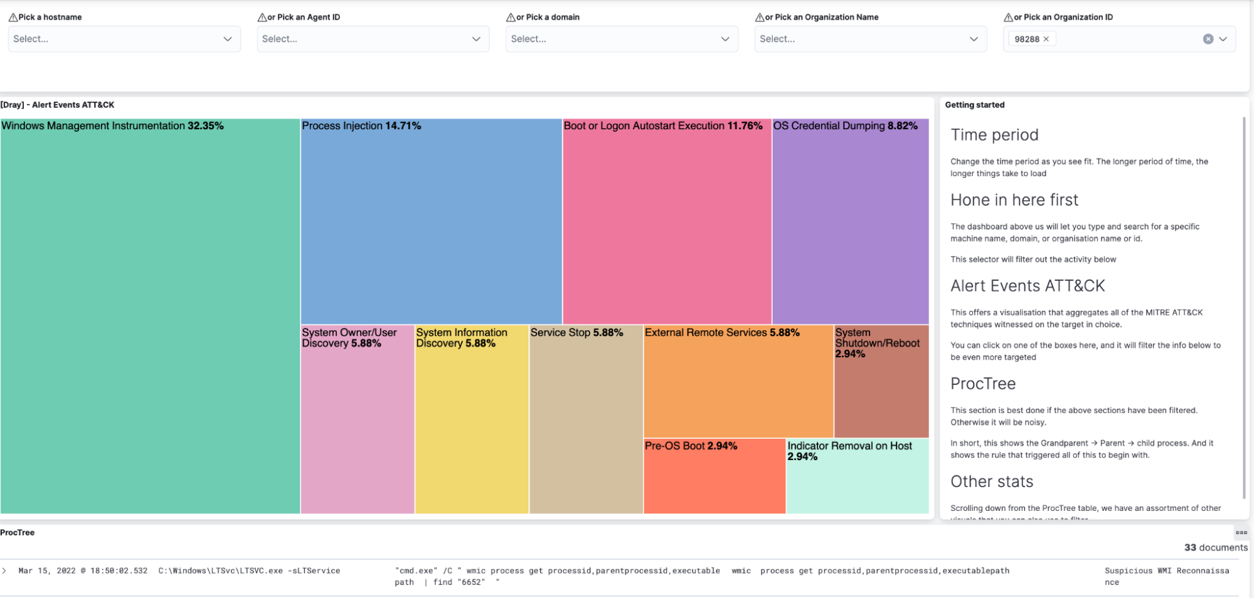Open the domain dropdown
Screen dimensions: 1254x598
622,39
